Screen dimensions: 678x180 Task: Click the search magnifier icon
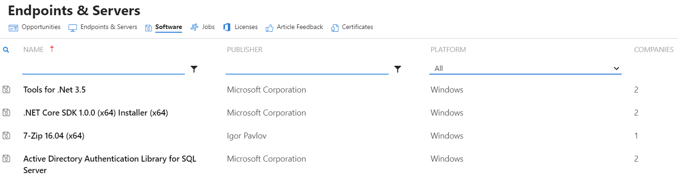[x=6, y=50]
